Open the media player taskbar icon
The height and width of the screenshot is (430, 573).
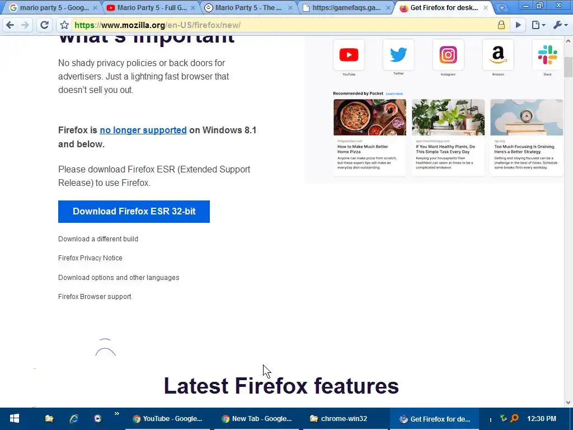[97, 419]
